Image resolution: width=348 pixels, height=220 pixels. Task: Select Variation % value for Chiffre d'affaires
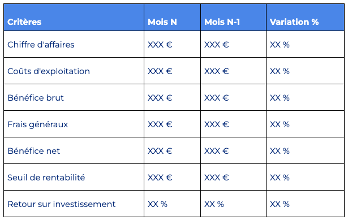306,44
